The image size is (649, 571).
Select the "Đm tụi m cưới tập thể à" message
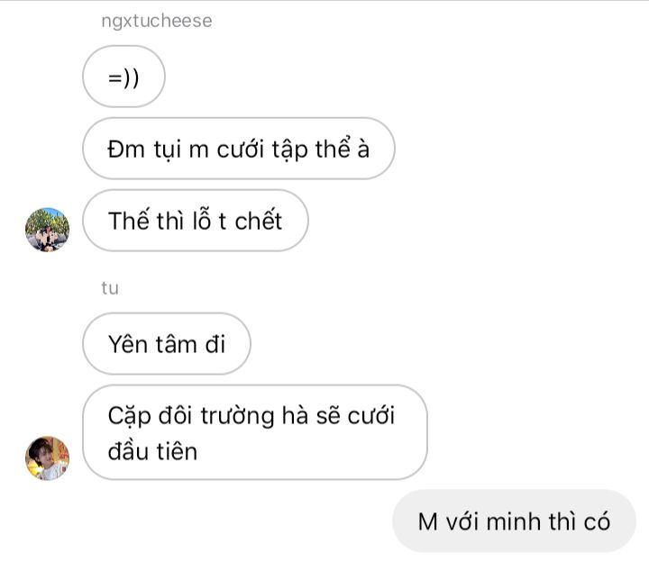tap(238, 149)
